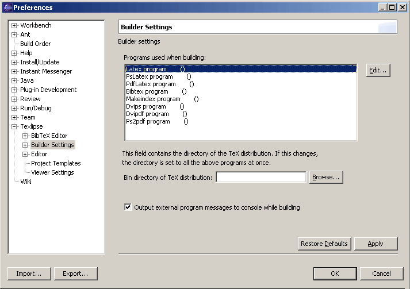The width and height of the screenshot is (410, 289).
Task: Expand the Builder Settings subnode
Action: 25,145
